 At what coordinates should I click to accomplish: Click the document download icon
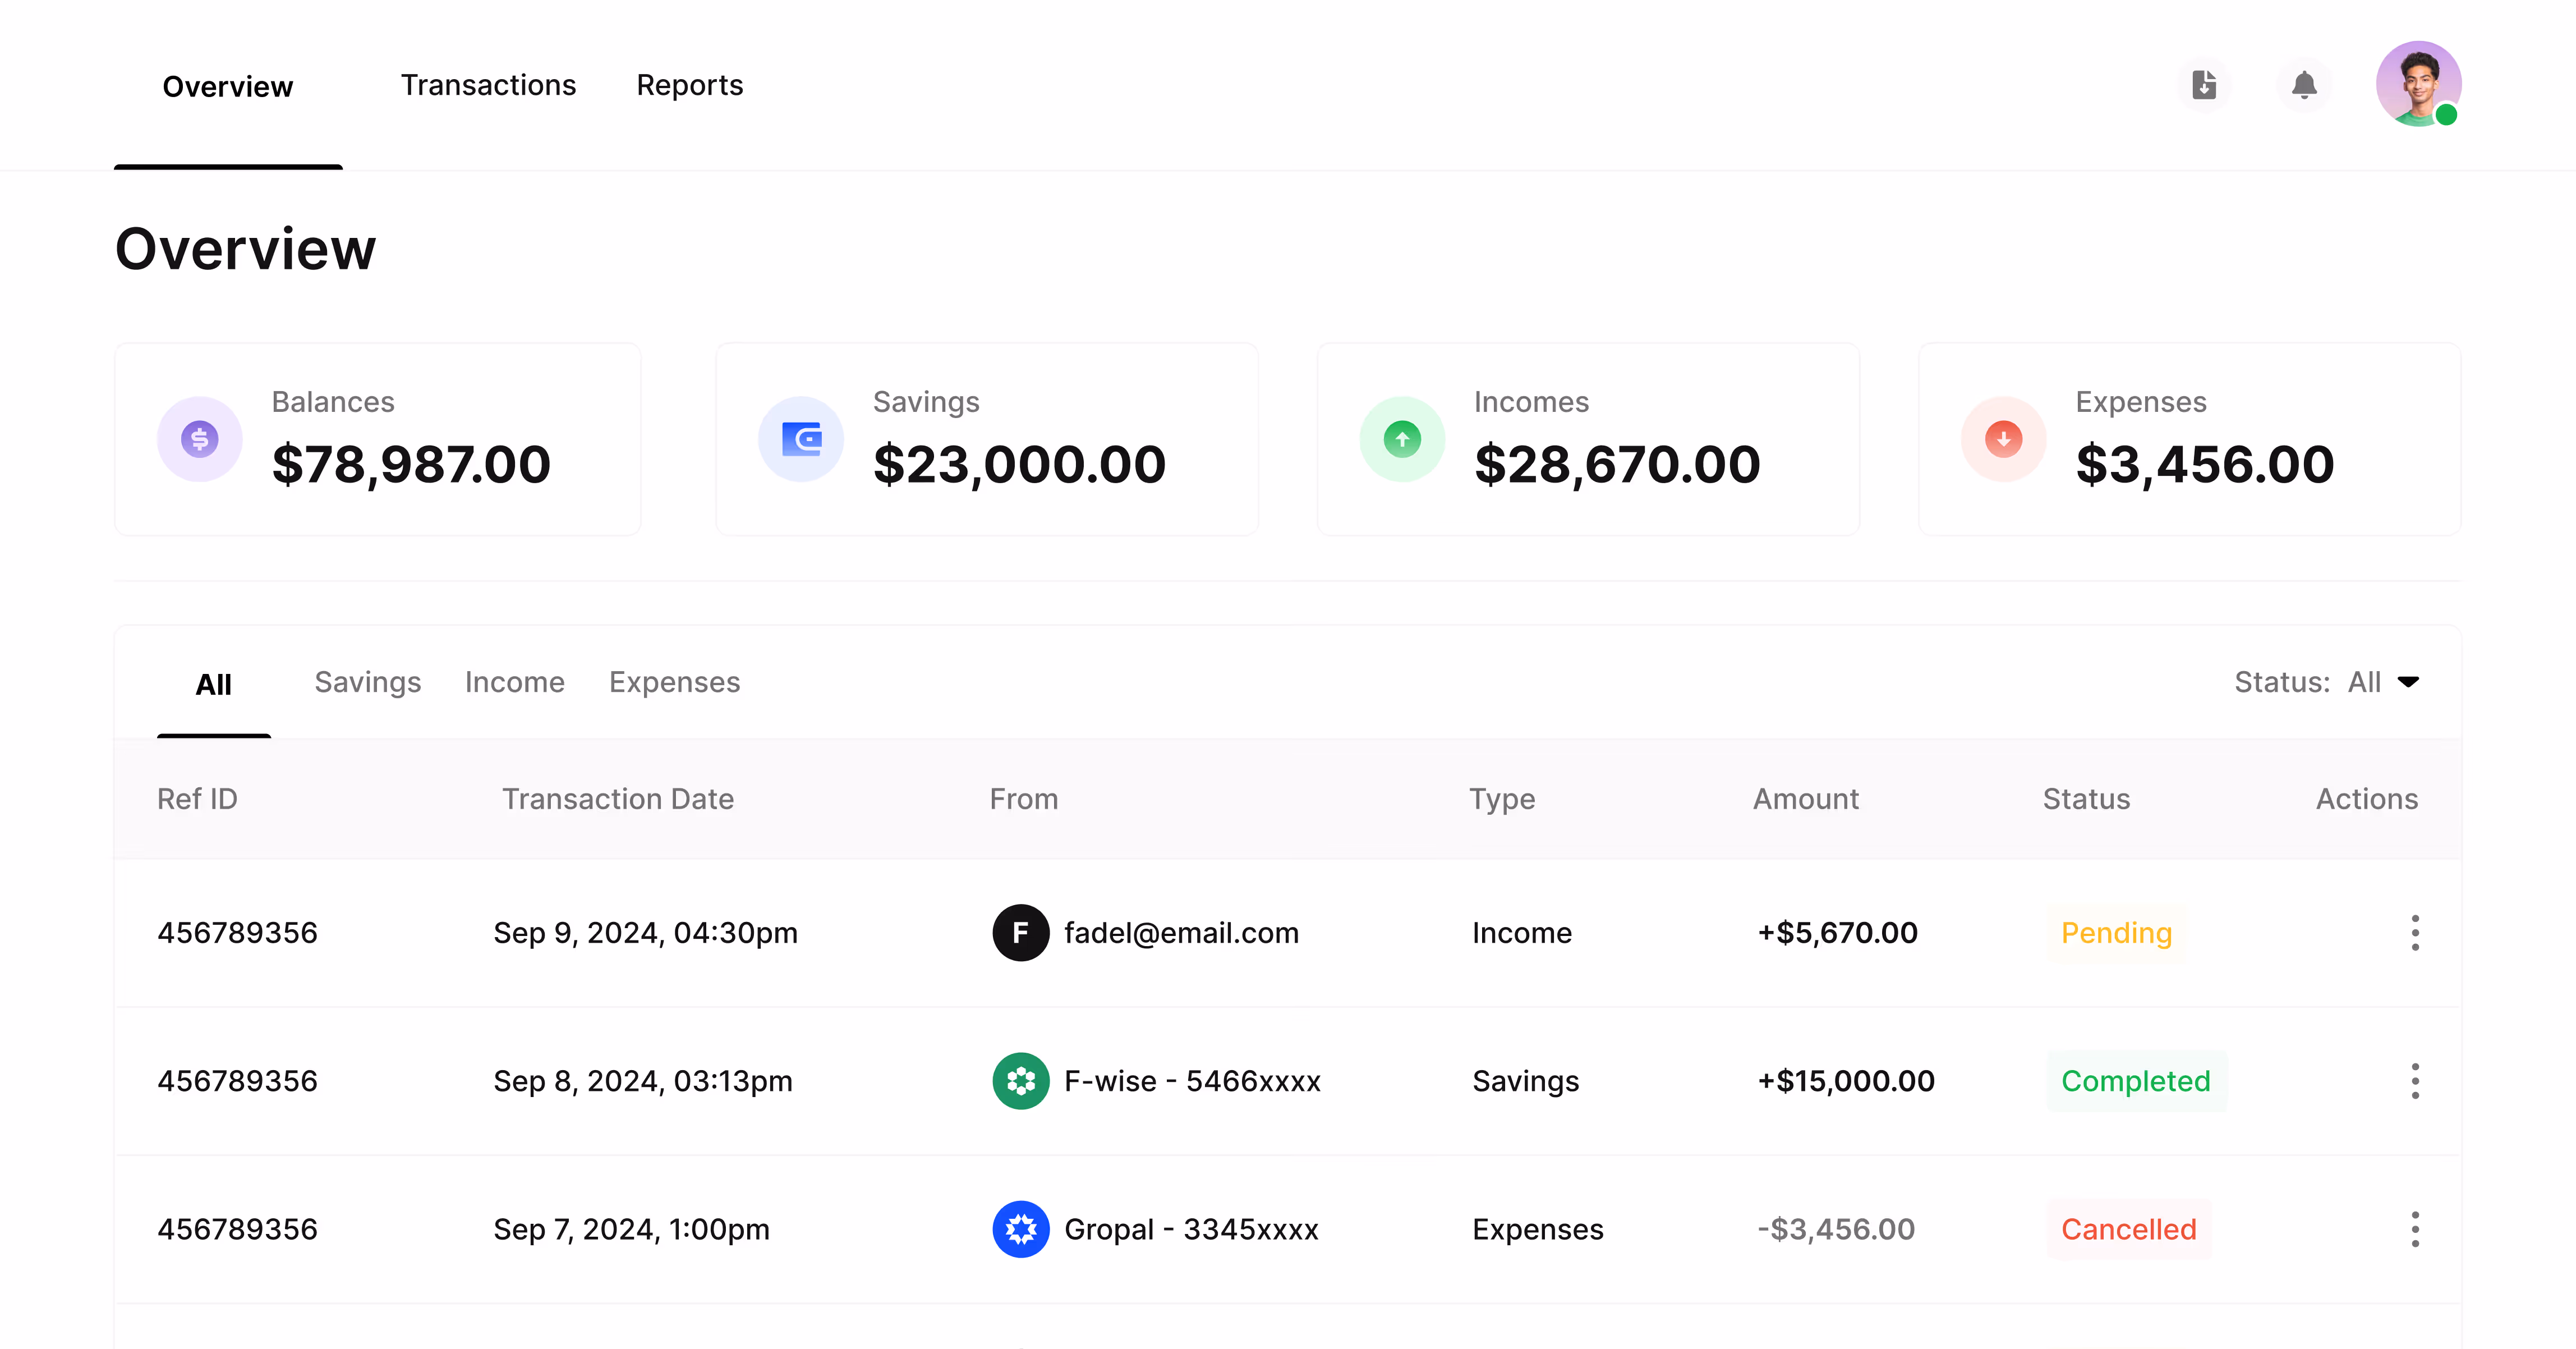(2204, 85)
